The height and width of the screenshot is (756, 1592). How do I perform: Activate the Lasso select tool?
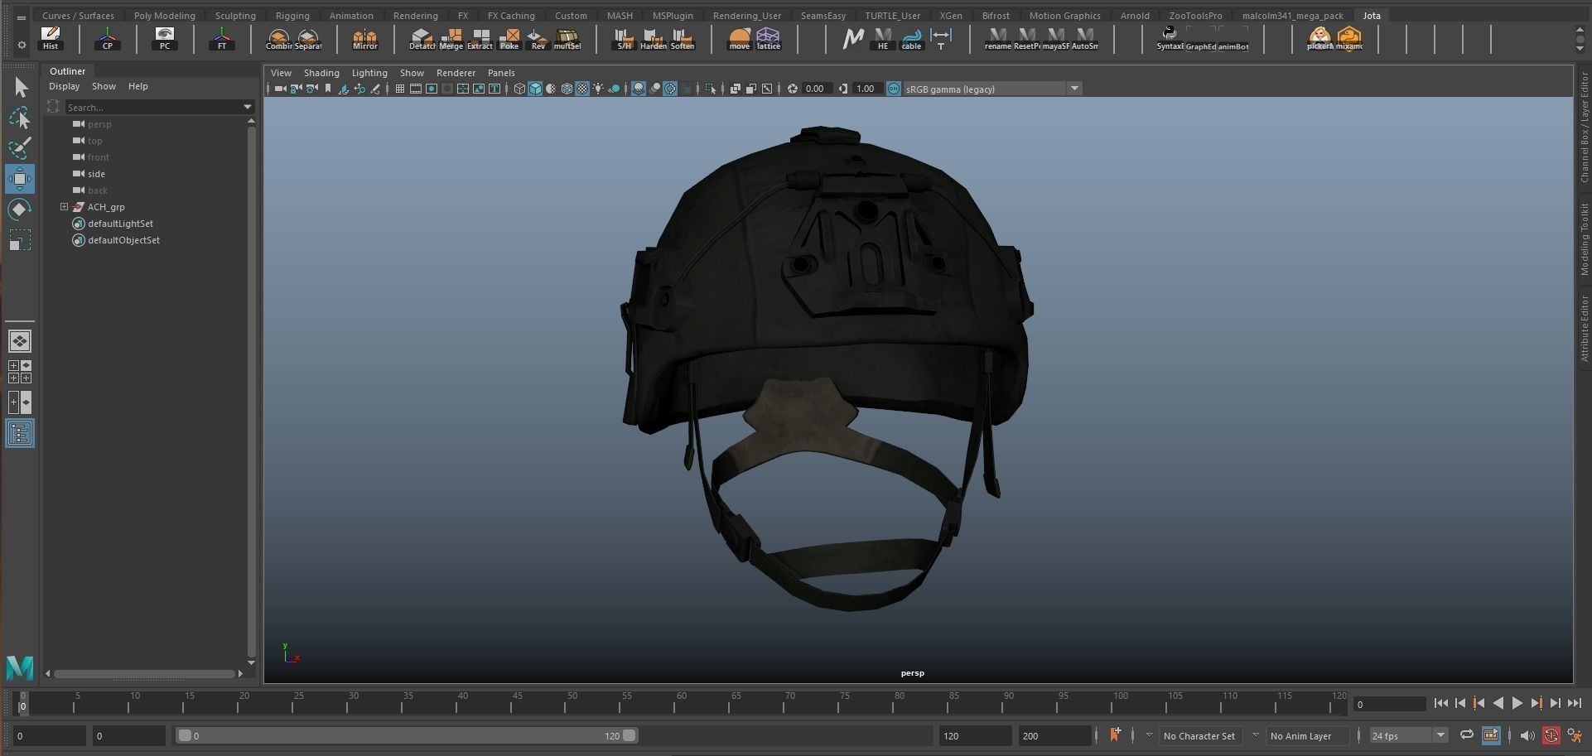pos(20,118)
